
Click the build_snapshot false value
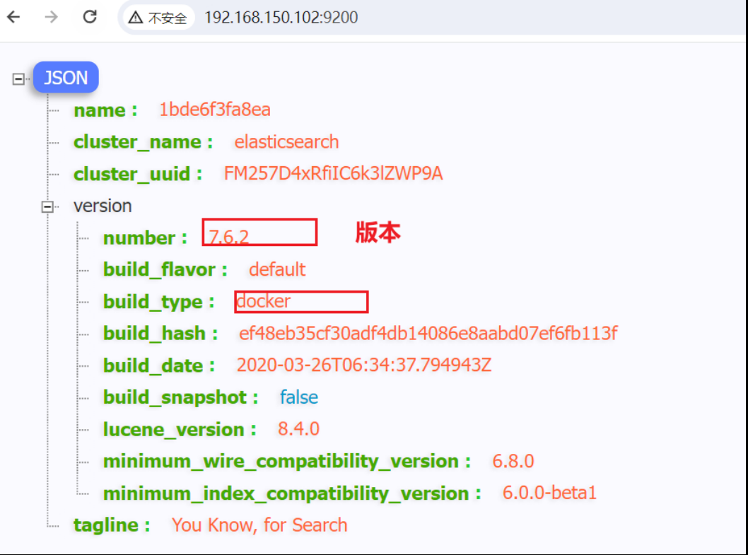tap(298, 397)
